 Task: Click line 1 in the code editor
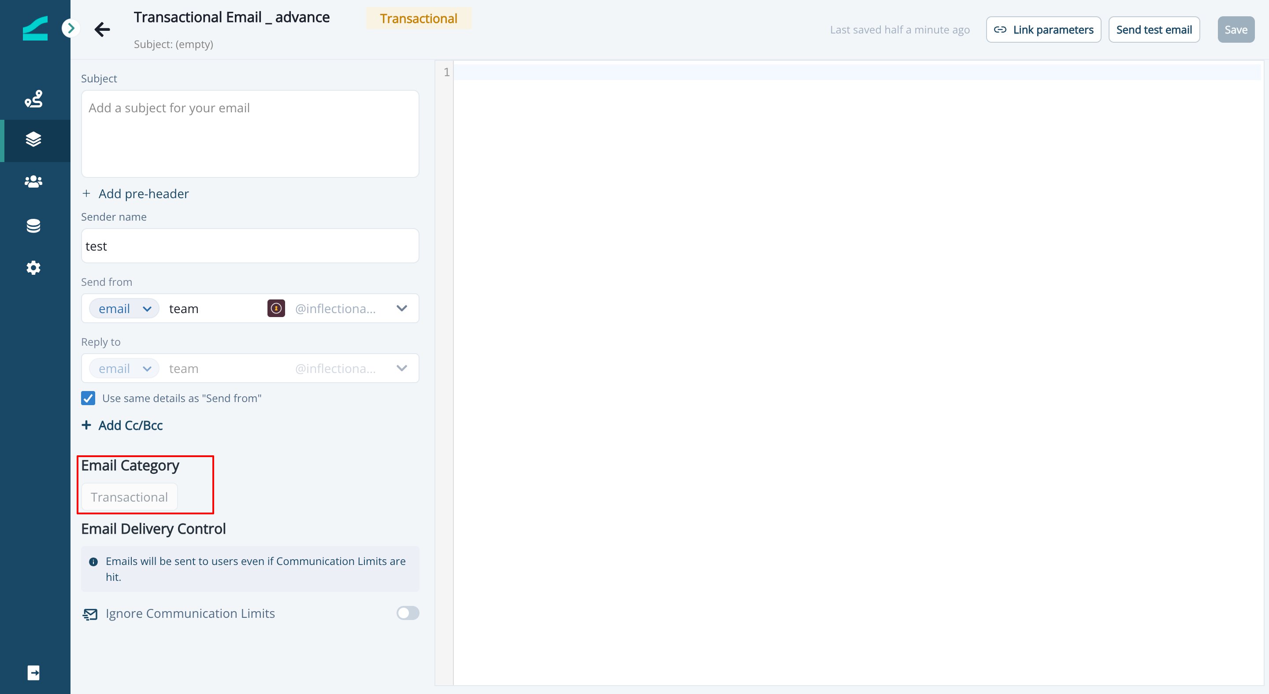[857, 72]
